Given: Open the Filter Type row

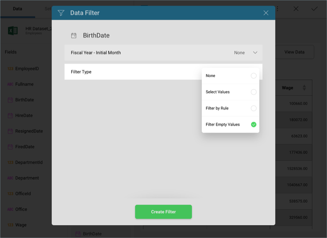Looking at the screenshot, I should [133, 71].
